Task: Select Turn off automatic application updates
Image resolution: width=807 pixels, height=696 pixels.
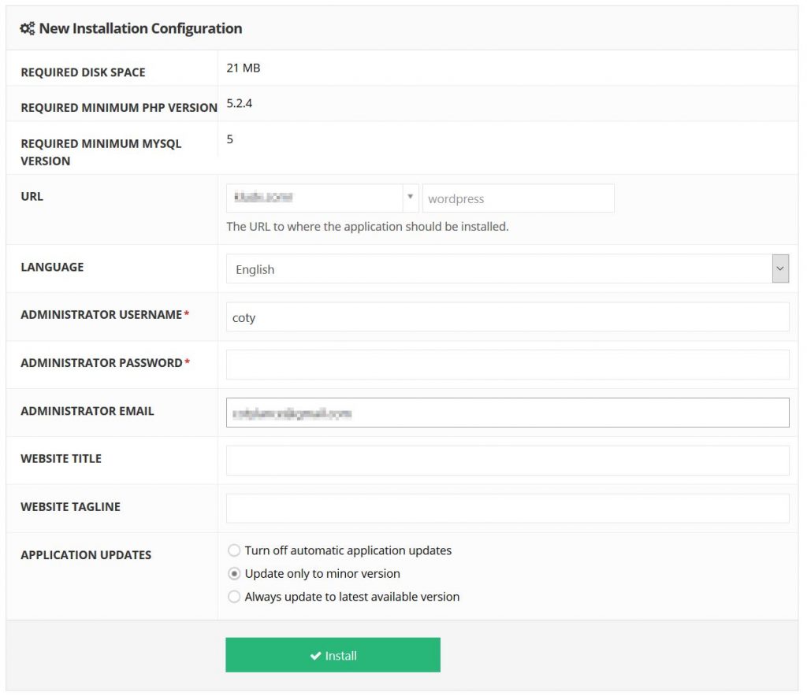Action: pyautogui.click(x=234, y=550)
